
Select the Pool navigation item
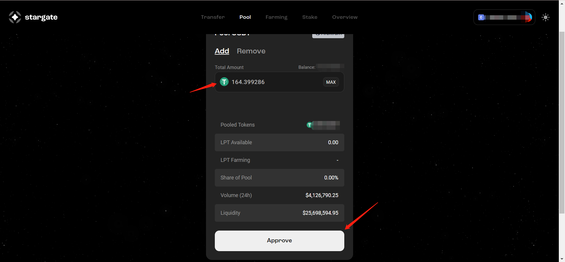[x=245, y=17]
